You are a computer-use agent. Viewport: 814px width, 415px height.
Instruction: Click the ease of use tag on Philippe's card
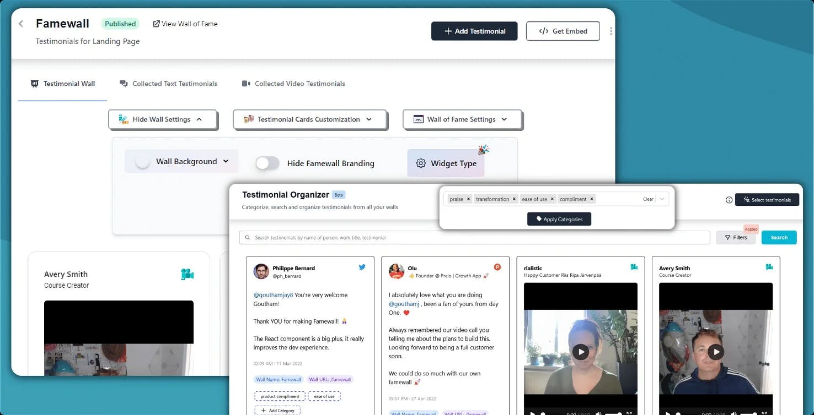pos(324,396)
